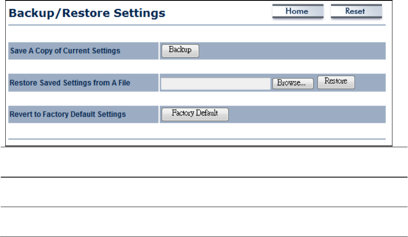Click the Factory Default button
408x237 pixels.
click(x=195, y=114)
